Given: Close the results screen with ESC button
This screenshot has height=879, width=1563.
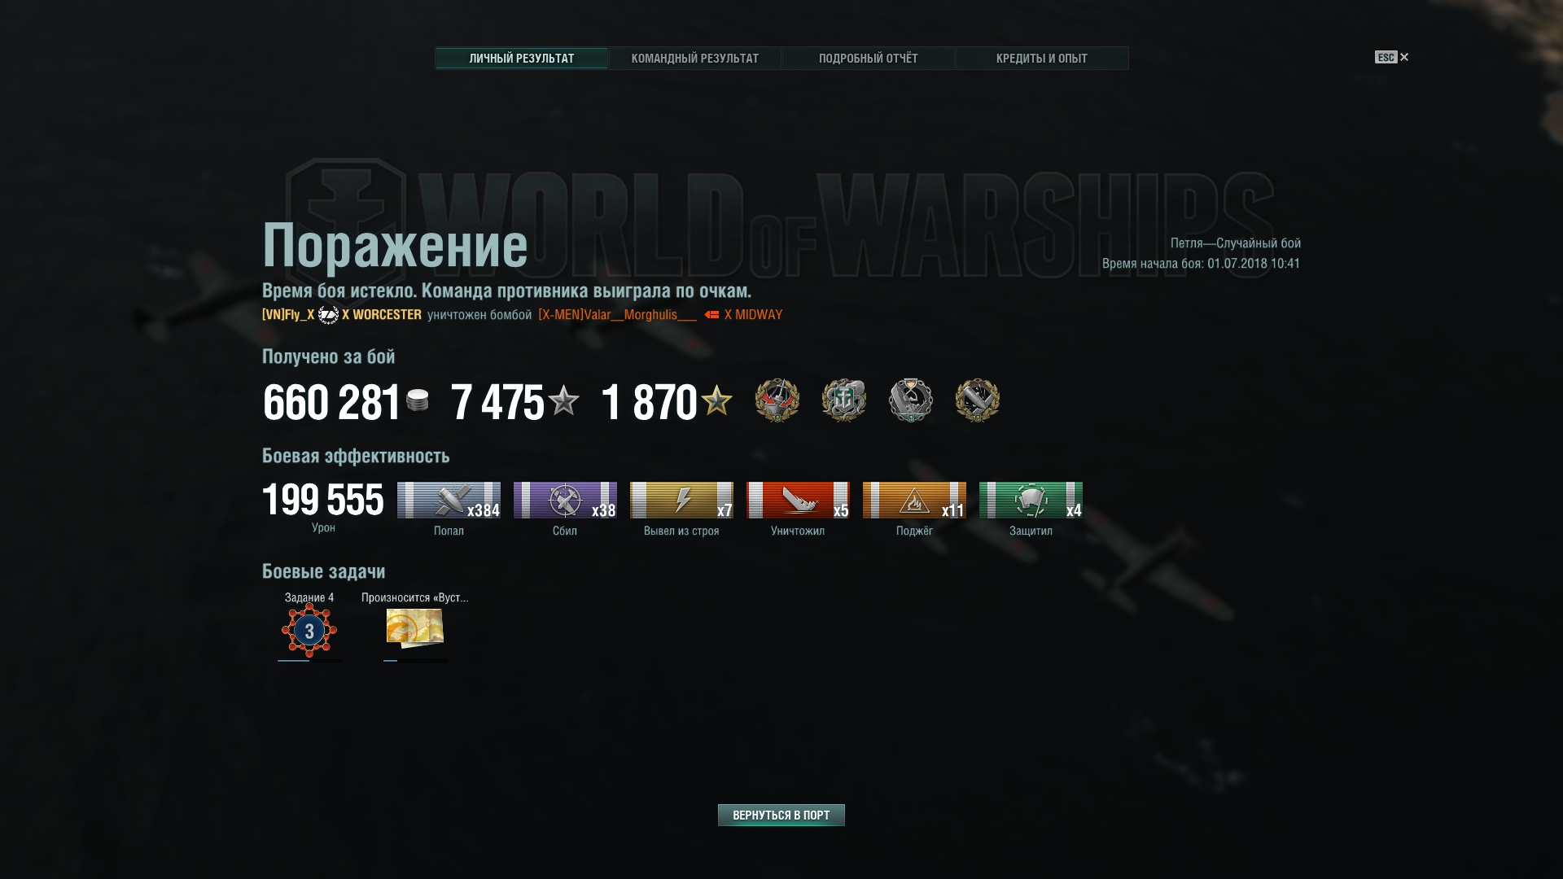Looking at the screenshot, I should click(x=1391, y=57).
